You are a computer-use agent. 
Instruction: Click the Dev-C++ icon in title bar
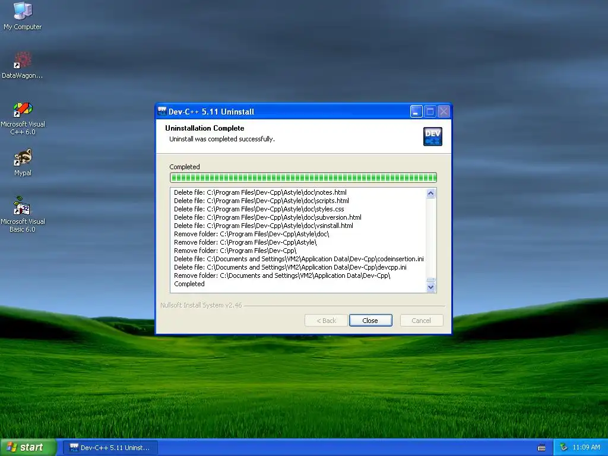coord(162,111)
